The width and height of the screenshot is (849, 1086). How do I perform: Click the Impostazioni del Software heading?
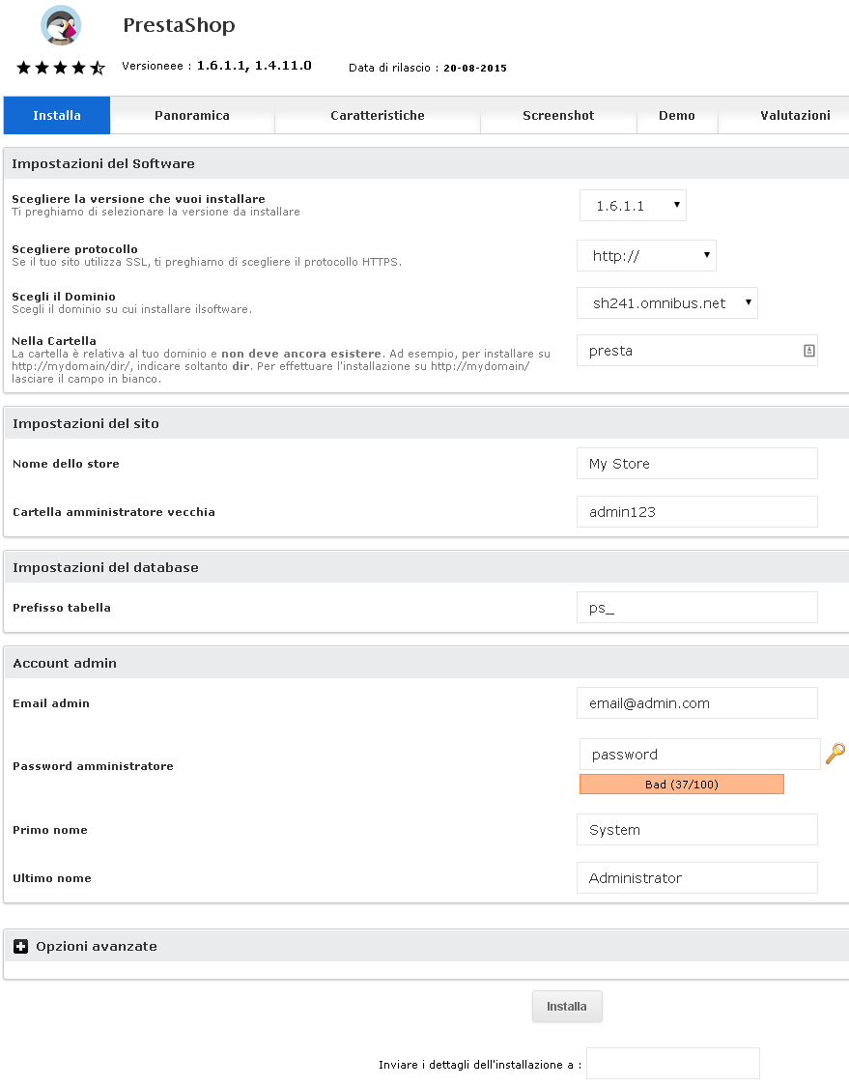103,163
